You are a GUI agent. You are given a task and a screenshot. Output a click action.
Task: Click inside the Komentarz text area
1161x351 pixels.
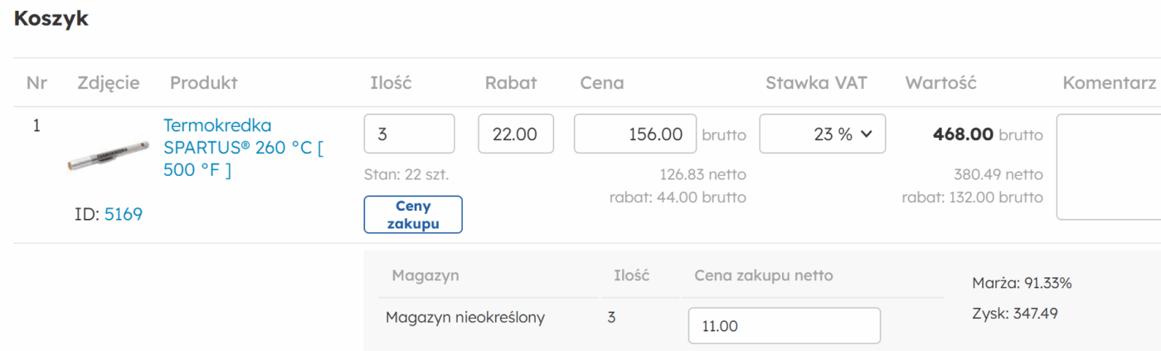point(1108,166)
